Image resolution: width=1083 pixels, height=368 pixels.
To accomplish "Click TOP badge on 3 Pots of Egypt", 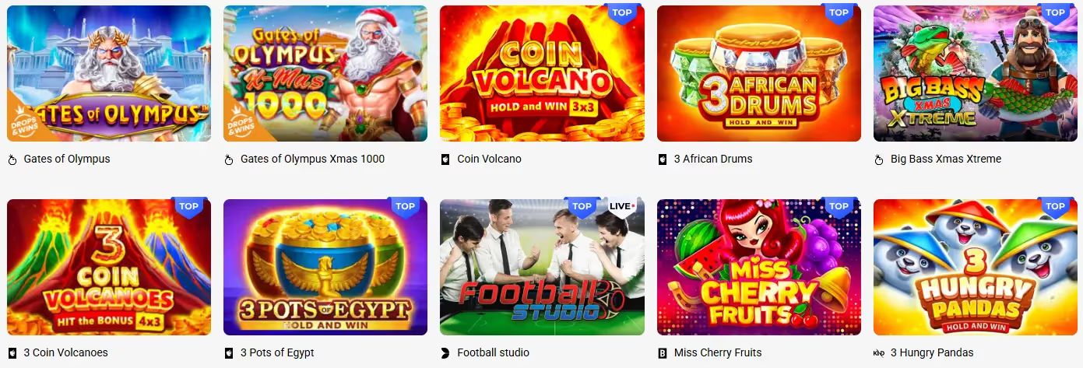I will tap(405, 207).
